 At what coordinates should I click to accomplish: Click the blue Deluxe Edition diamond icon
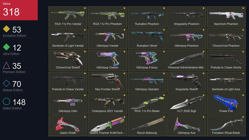coord(6,83)
